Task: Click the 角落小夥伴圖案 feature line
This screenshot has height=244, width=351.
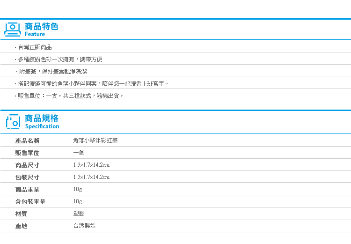Action: [93, 83]
